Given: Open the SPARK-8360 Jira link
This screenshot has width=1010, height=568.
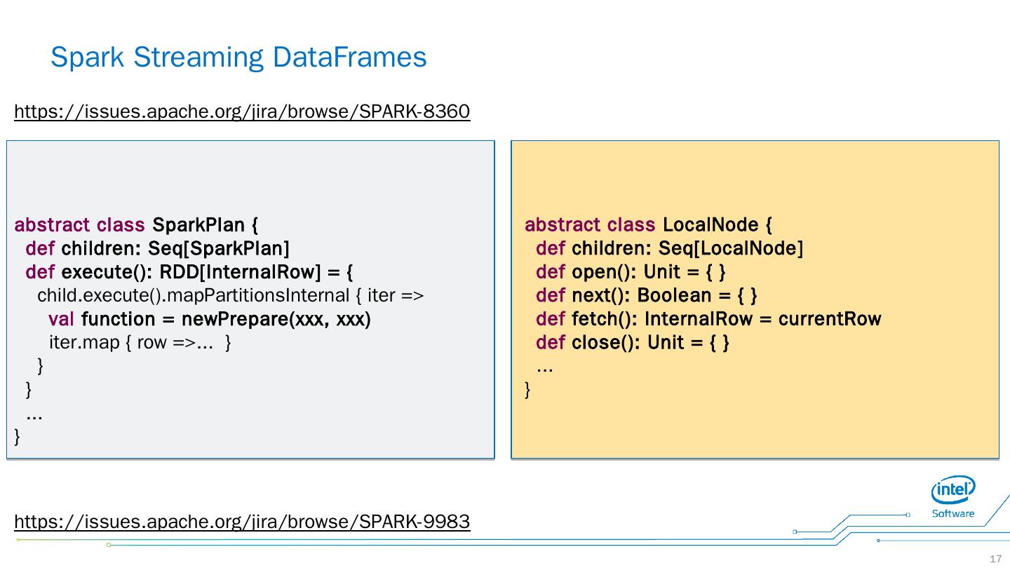Looking at the screenshot, I should (242, 111).
